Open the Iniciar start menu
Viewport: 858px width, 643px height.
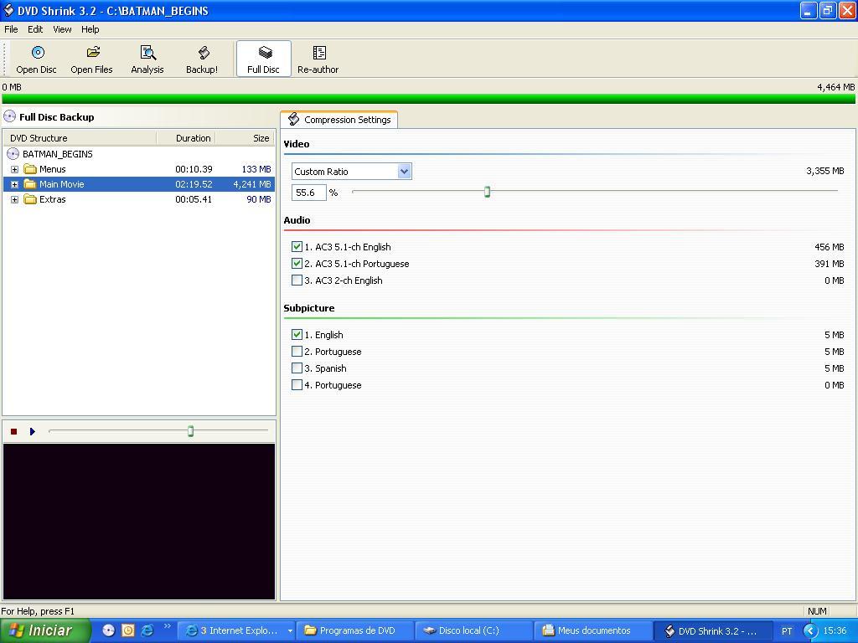[45, 630]
